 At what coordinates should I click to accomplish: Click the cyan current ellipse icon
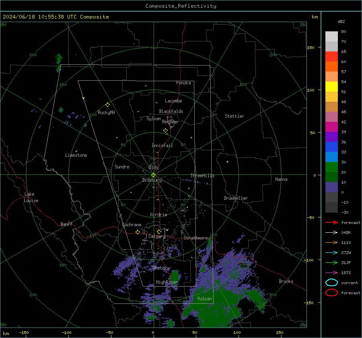(331, 283)
